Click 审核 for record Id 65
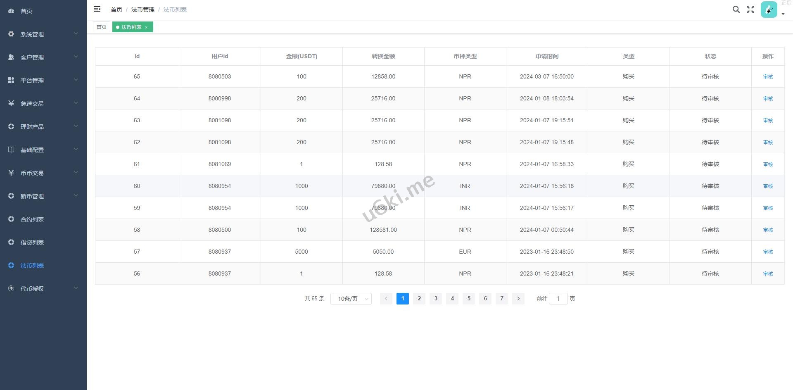Viewport: 793px width, 390px height. point(768,77)
